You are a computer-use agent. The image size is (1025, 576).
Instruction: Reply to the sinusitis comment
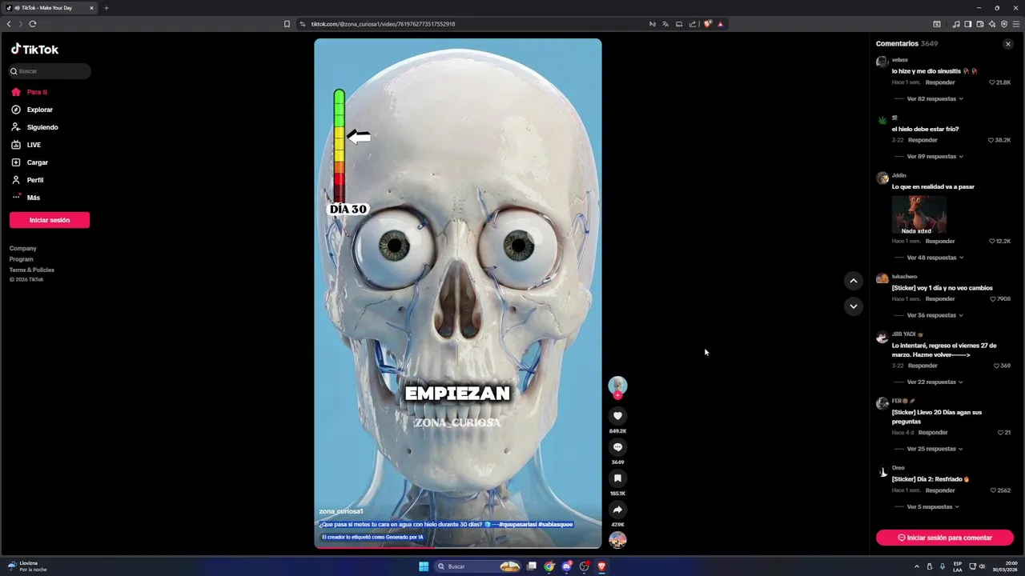(940, 82)
